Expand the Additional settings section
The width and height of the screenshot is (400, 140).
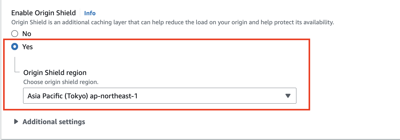pos(54,122)
